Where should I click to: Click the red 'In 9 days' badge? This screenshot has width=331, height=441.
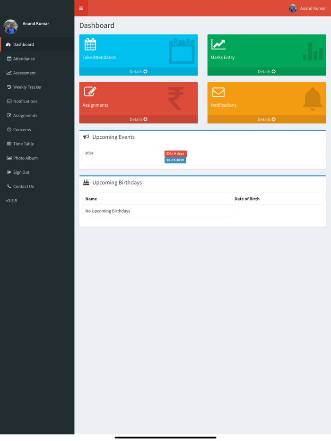pos(175,153)
